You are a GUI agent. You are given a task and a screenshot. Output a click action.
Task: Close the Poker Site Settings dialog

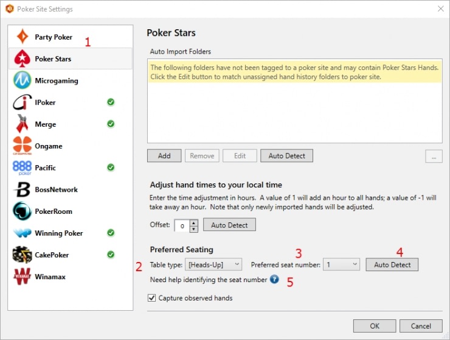(x=441, y=9)
